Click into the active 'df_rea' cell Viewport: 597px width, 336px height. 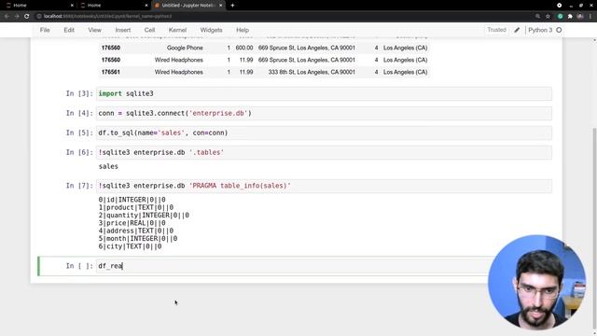point(292,266)
